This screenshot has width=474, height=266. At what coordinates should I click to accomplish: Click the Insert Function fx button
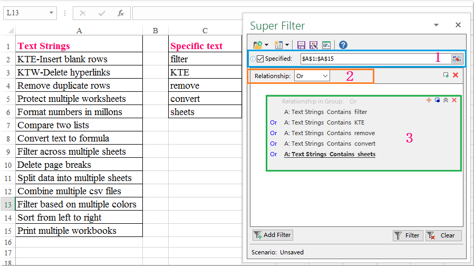click(121, 13)
